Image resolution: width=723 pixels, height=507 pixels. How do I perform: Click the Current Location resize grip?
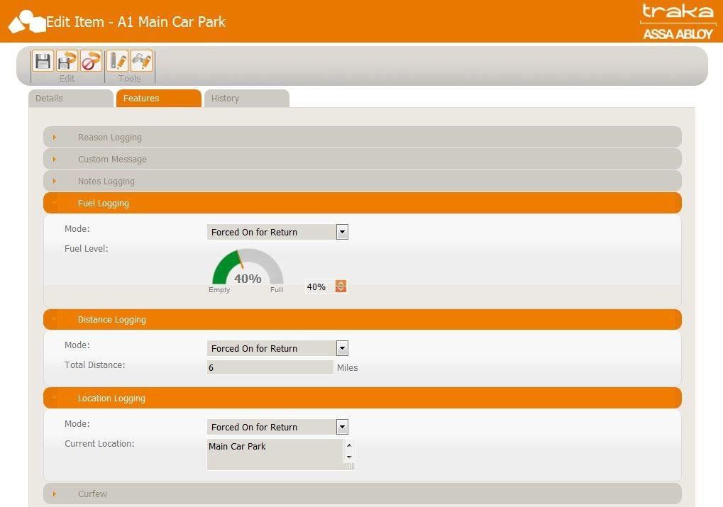click(351, 466)
